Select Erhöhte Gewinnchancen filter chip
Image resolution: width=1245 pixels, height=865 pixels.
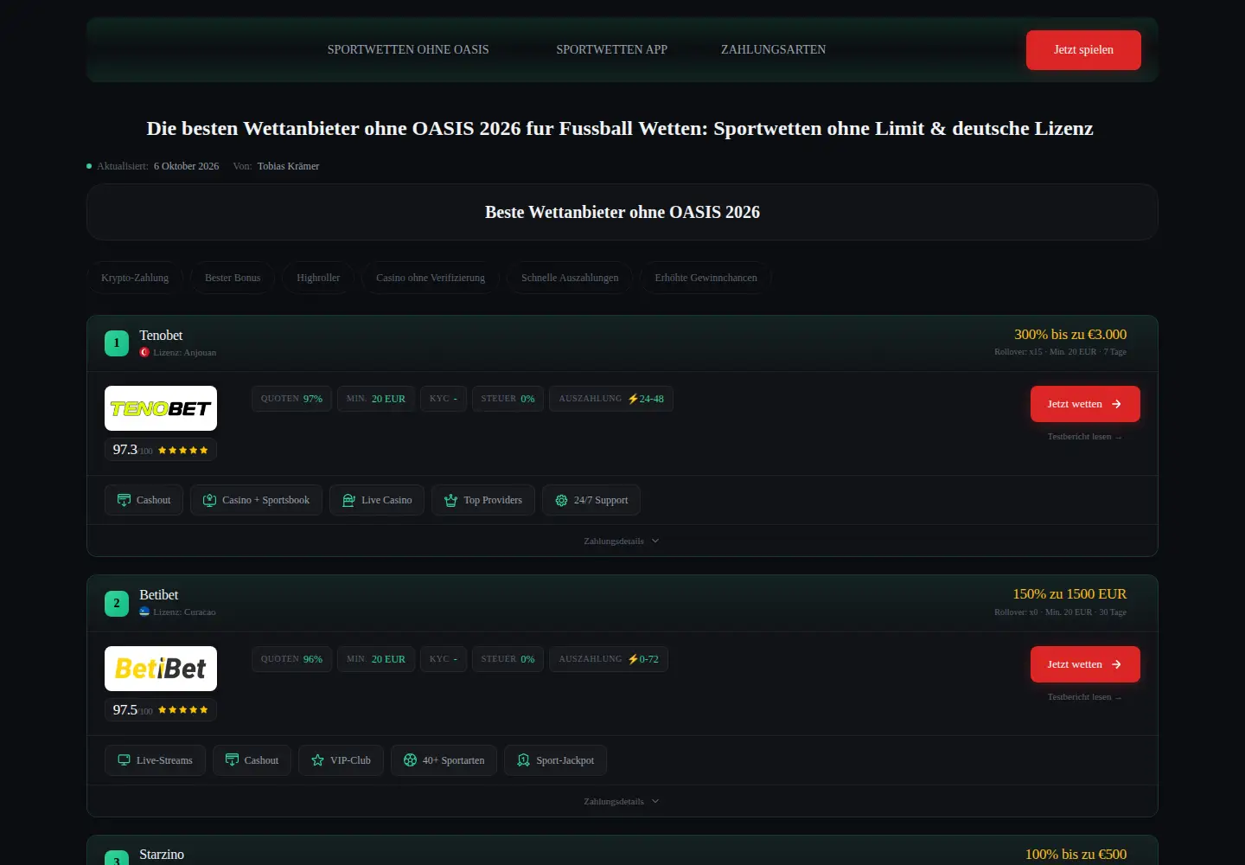point(705,278)
